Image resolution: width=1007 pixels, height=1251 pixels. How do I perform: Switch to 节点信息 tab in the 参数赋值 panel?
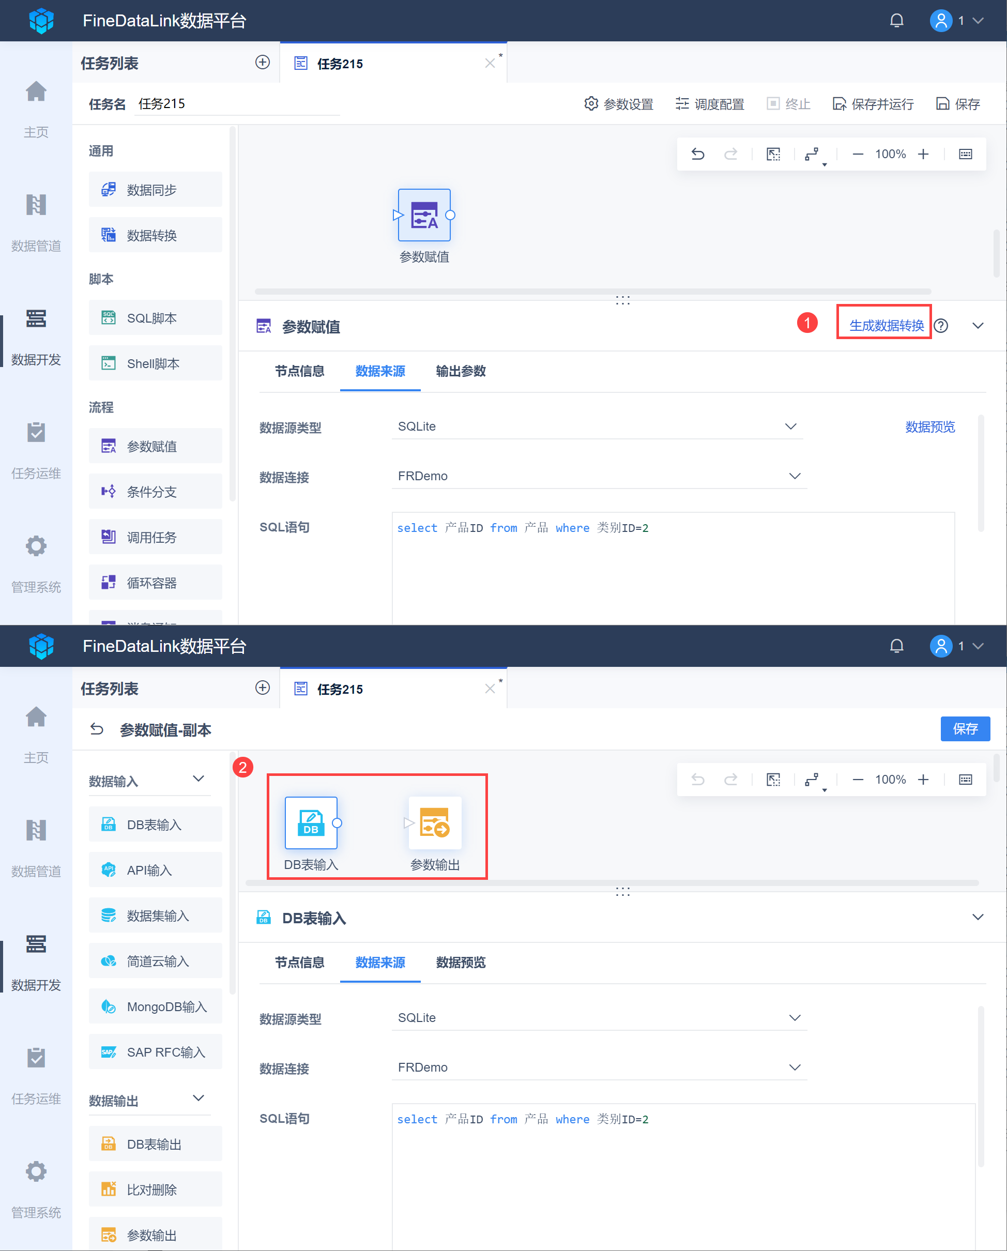click(x=299, y=371)
